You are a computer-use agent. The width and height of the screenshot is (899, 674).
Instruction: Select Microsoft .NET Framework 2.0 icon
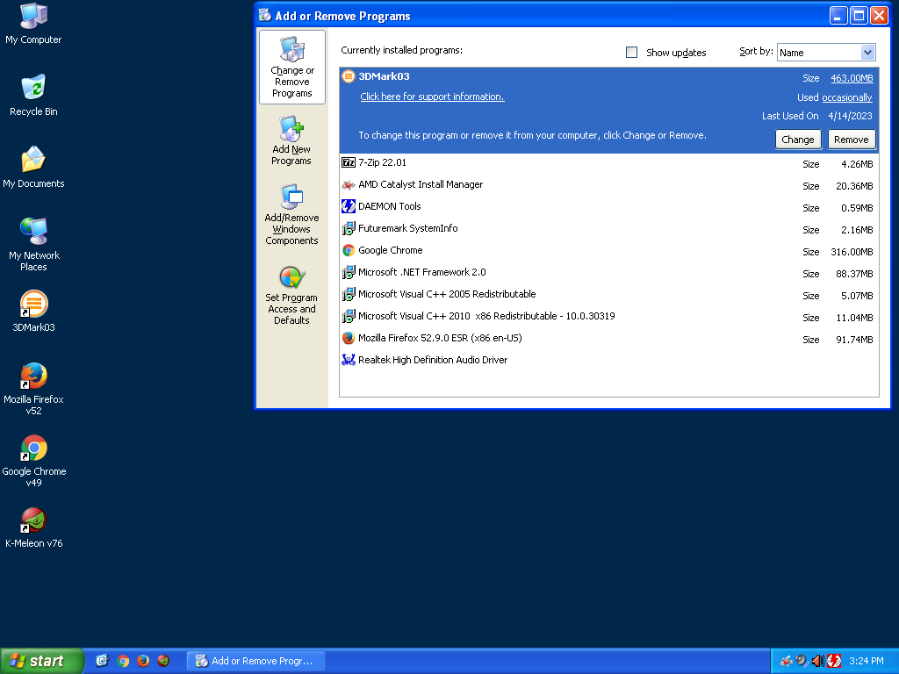click(348, 272)
